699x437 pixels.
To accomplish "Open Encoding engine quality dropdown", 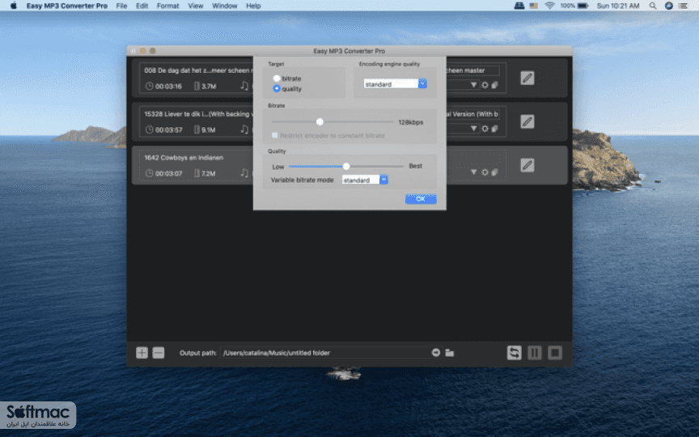I will [395, 84].
